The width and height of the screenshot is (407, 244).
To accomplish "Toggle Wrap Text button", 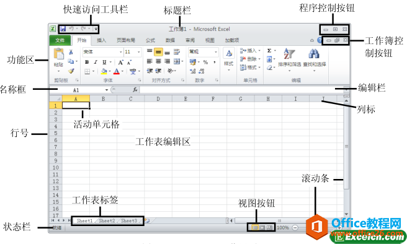I will tap(177, 52).
